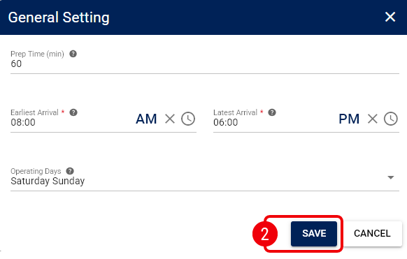Cancel the general settings changes
This screenshot has width=407, height=259.
tap(372, 234)
